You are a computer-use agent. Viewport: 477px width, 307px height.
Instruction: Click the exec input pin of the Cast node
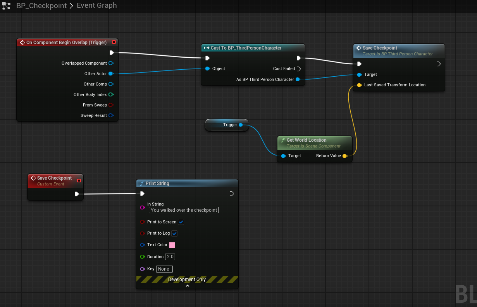pyautogui.click(x=207, y=58)
